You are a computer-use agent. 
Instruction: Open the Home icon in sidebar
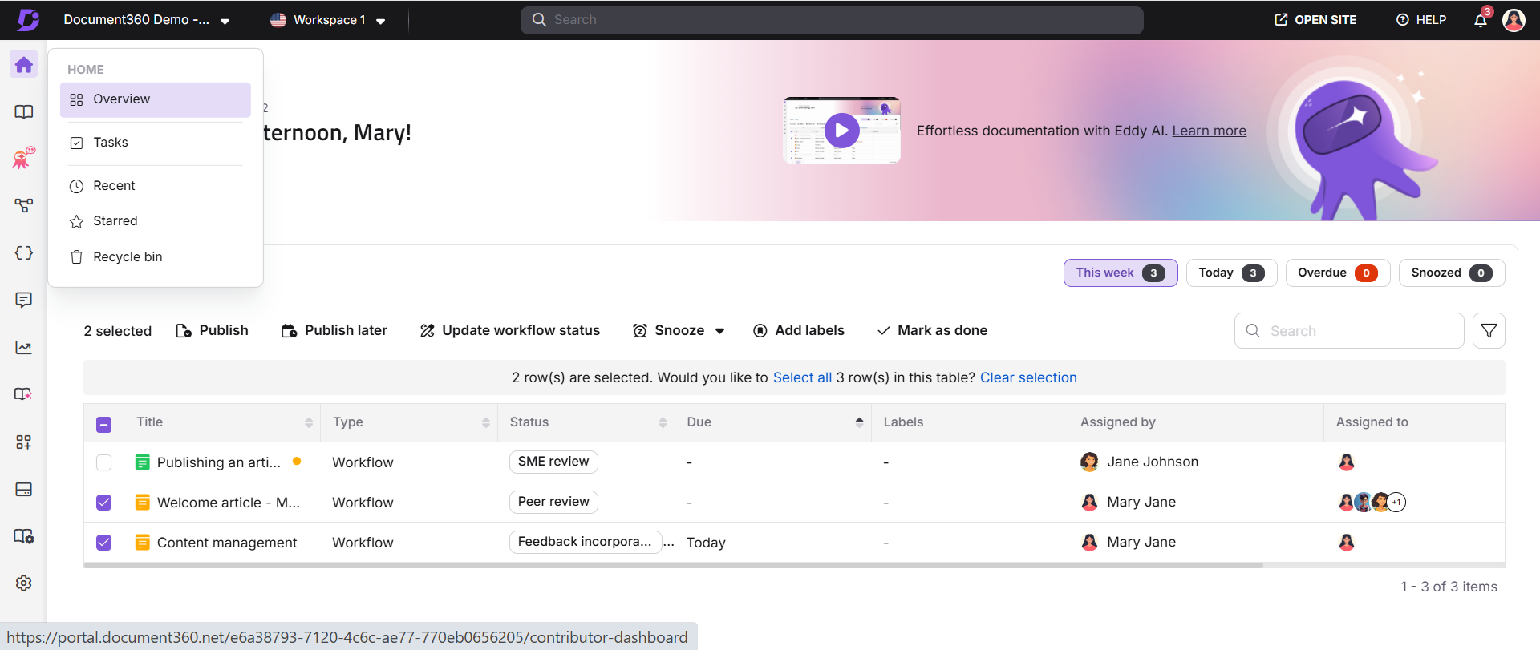(24, 64)
